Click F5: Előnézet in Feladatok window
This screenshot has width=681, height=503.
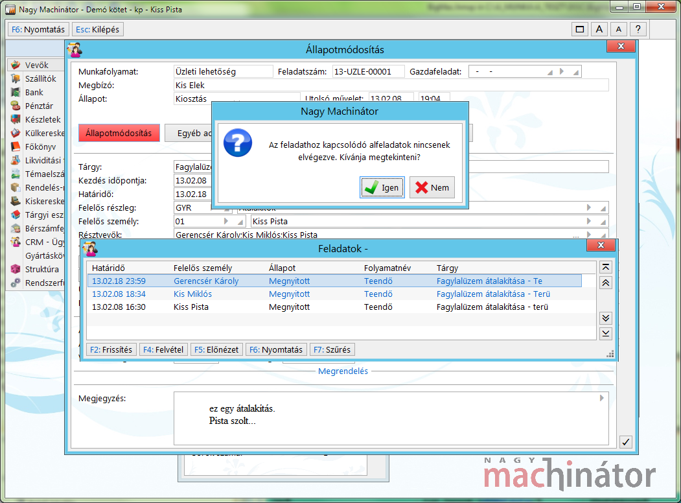(x=216, y=349)
